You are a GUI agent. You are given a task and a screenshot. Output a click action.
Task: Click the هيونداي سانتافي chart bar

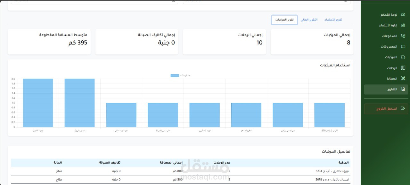[121, 115]
